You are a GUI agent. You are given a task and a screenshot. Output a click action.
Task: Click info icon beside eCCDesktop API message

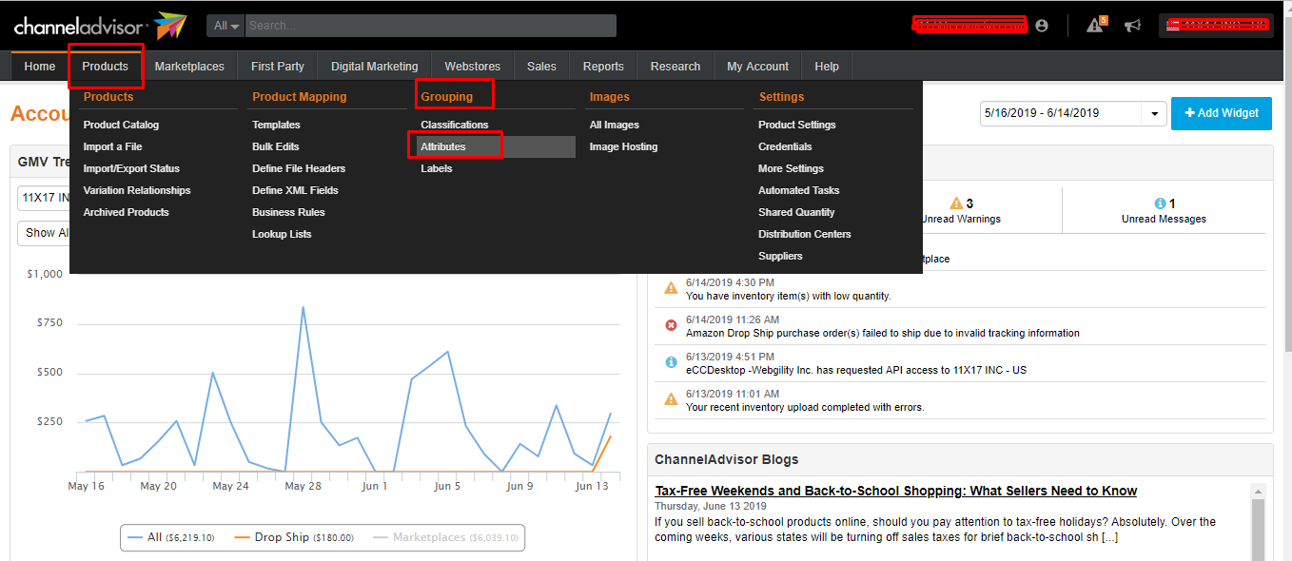671,362
